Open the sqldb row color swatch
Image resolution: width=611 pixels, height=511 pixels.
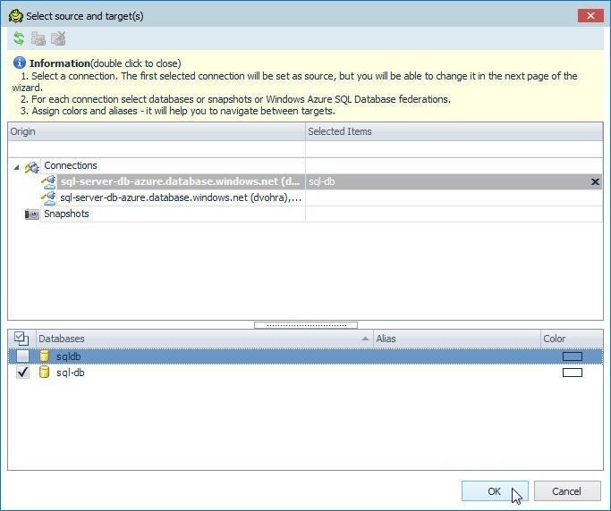pos(573,356)
